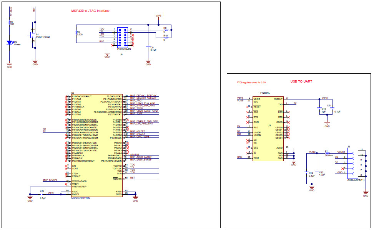This screenshot has height=230, width=374.
Task: Select capacitor C9 symbol
Action: pyautogui.click(x=148, y=47)
